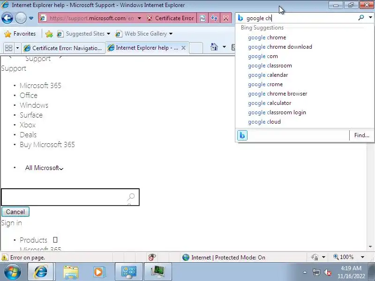Screen dimensions: 375x281
Task: Select 'google chrome browser' suggestion
Action: click(x=277, y=94)
